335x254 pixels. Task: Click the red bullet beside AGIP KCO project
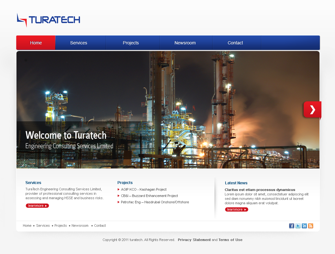point(118,189)
